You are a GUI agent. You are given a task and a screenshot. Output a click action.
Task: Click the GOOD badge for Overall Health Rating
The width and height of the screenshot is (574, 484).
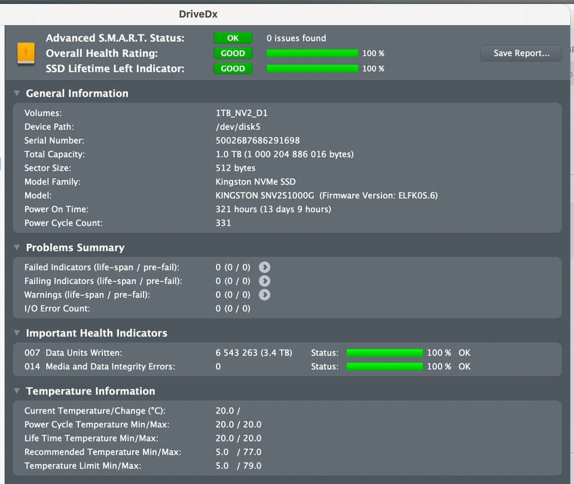pyautogui.click(x=233, y=53)
